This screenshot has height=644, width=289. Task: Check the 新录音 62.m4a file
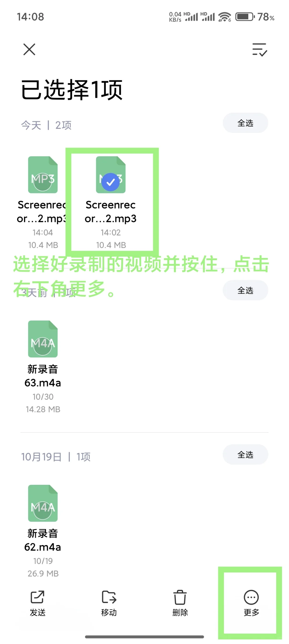[43, 503]
